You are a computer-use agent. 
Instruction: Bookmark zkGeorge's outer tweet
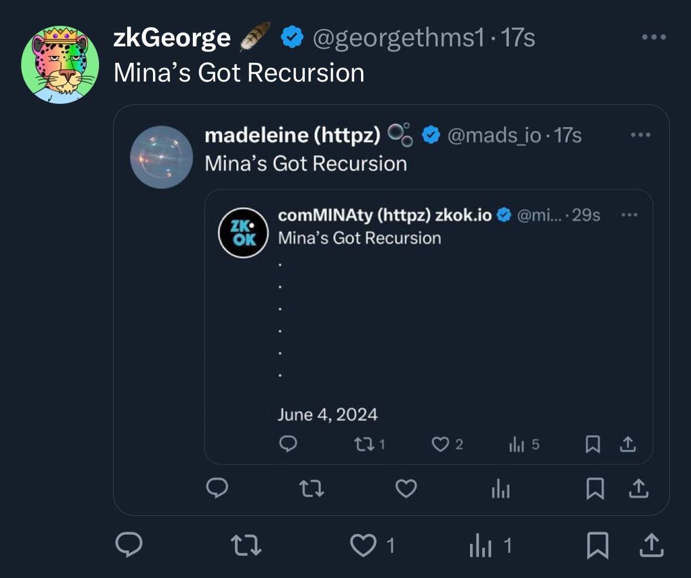(597, 546)
